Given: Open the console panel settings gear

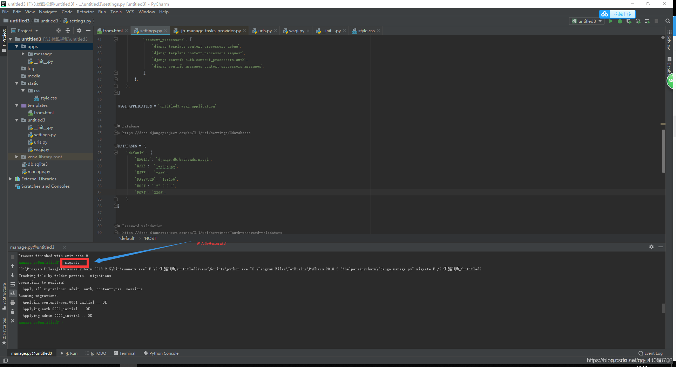Looking at the screenshot, I should pos(651,247).
